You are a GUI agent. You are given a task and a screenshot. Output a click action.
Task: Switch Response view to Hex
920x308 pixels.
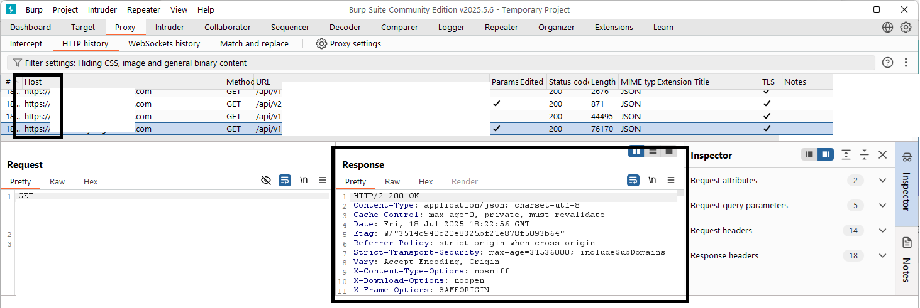[x=426, y=181]
